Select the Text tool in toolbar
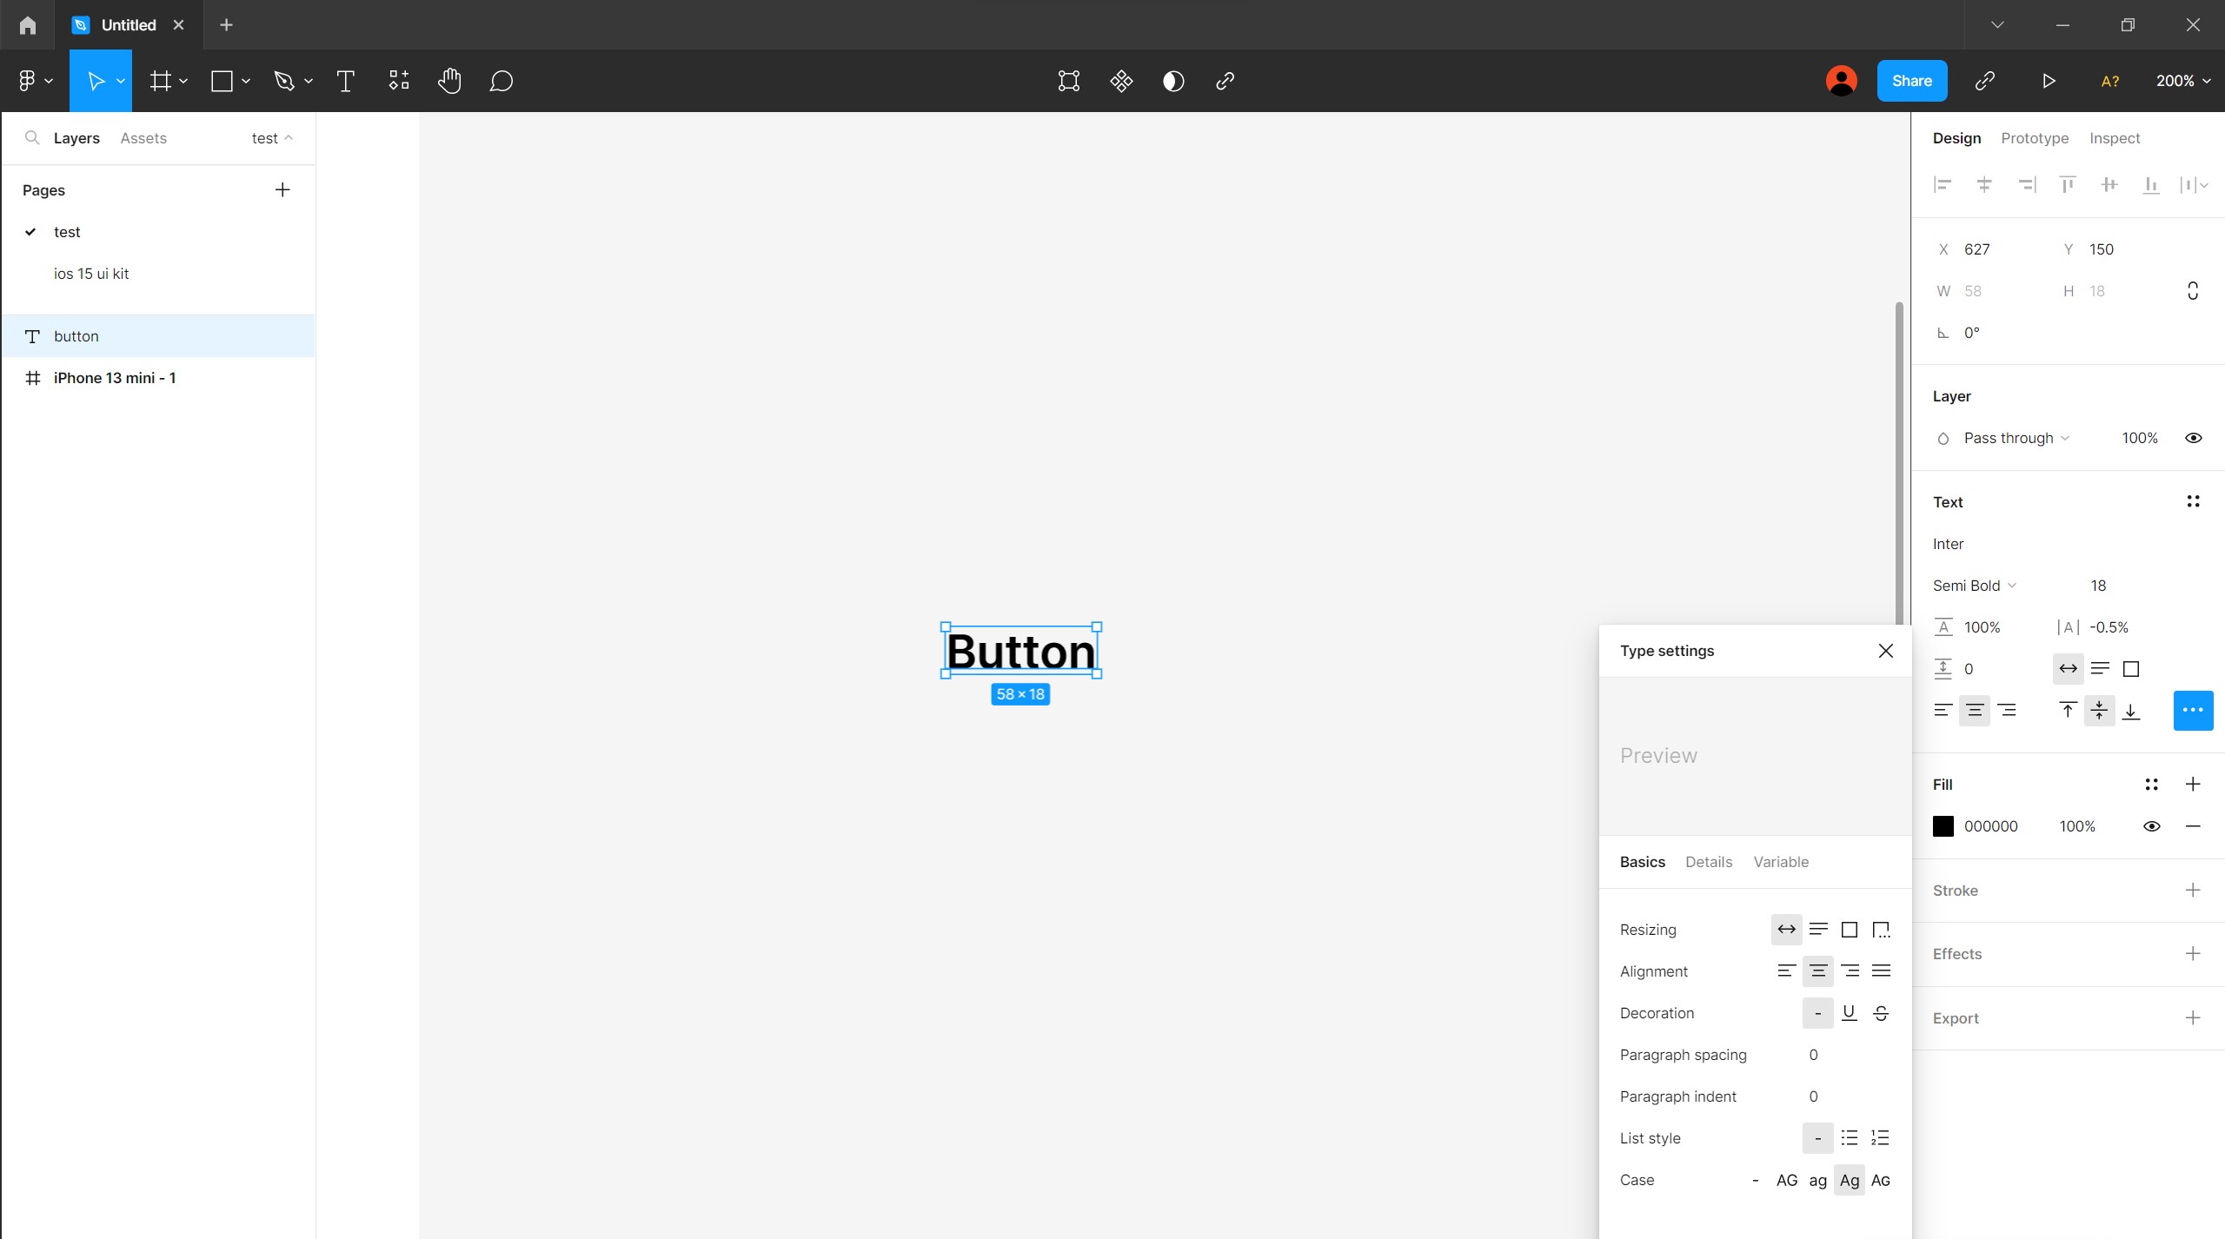 point(345,81)
